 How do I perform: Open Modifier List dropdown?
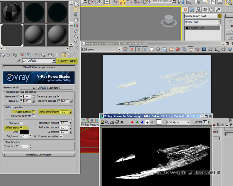219,22
